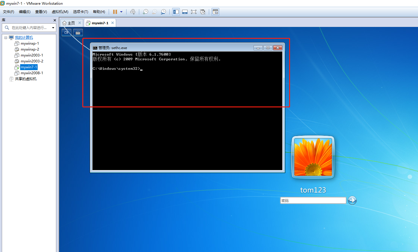Open the 选项卡(T) menu
This screenshot has width=418, height=252.
(81, 12)
